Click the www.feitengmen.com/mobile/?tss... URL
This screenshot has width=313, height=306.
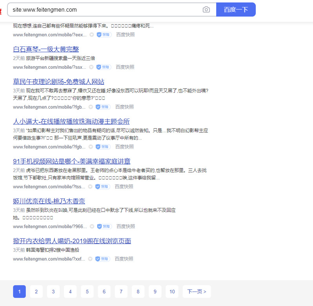pos(49,186)
